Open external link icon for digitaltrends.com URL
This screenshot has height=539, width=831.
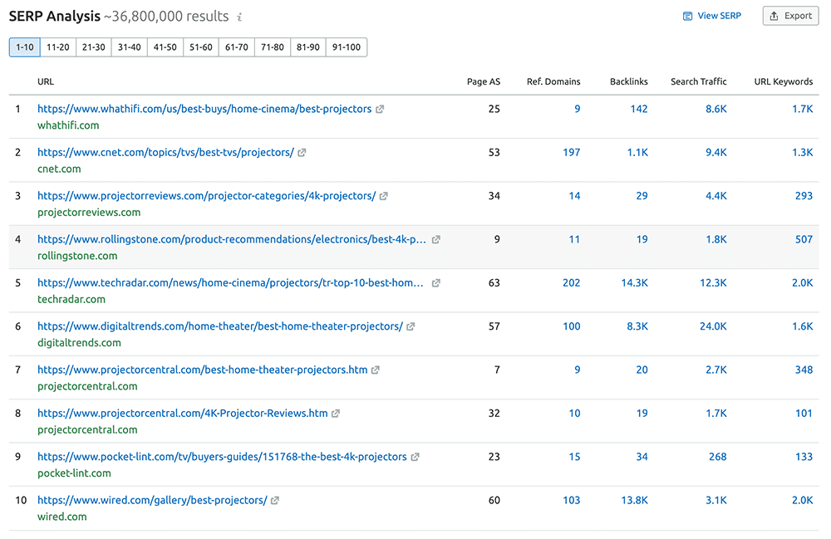(411, 326)
